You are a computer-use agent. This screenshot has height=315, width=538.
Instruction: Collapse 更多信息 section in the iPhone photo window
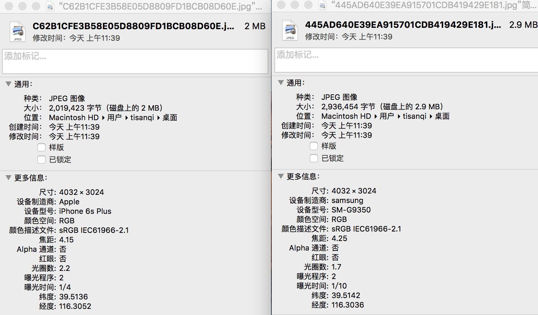point(8,178)
